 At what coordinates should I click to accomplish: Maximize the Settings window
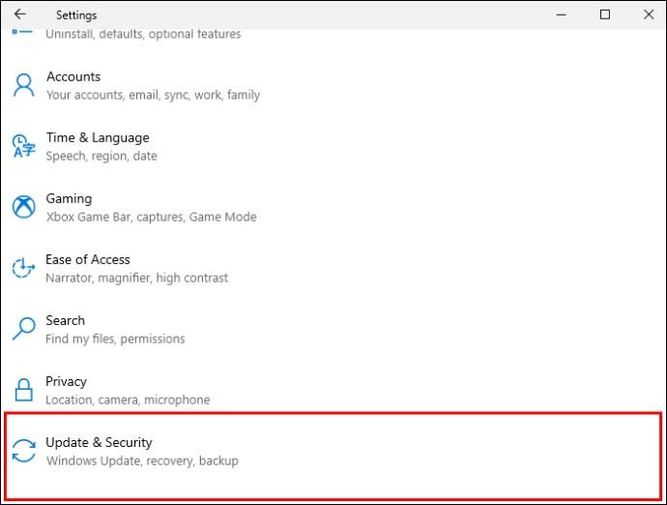[605, 15]
